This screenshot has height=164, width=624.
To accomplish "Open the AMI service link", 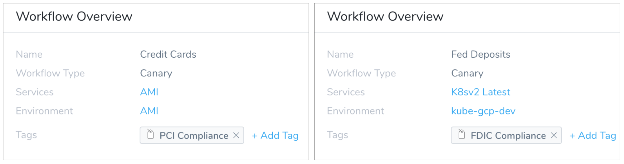I will (149, 92).
